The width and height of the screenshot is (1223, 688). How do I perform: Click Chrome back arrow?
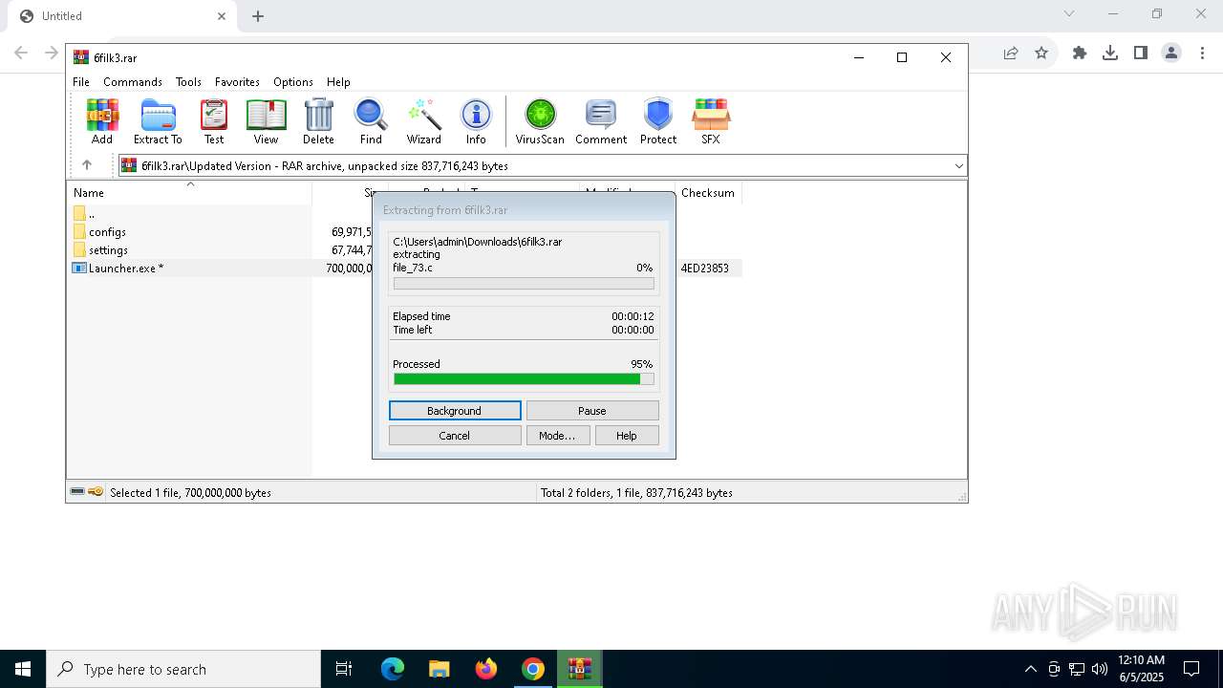coord(21,54)
